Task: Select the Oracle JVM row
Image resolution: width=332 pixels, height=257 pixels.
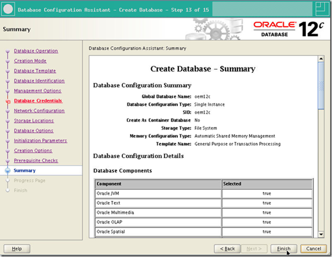Action: [204, 194]
